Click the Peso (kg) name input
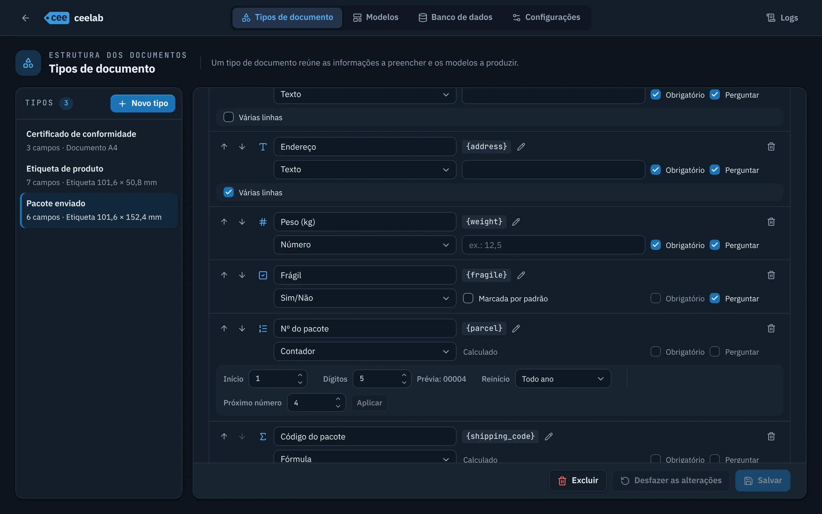822x514 pixels. click(x=365, y=222)
